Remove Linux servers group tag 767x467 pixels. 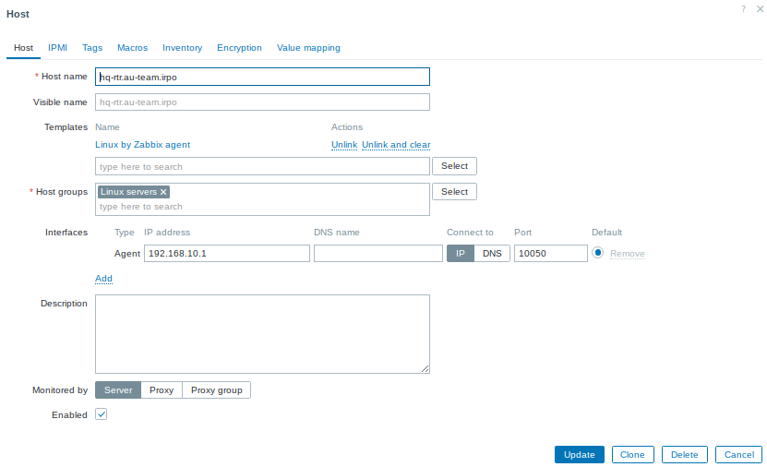tap(163, 192)
